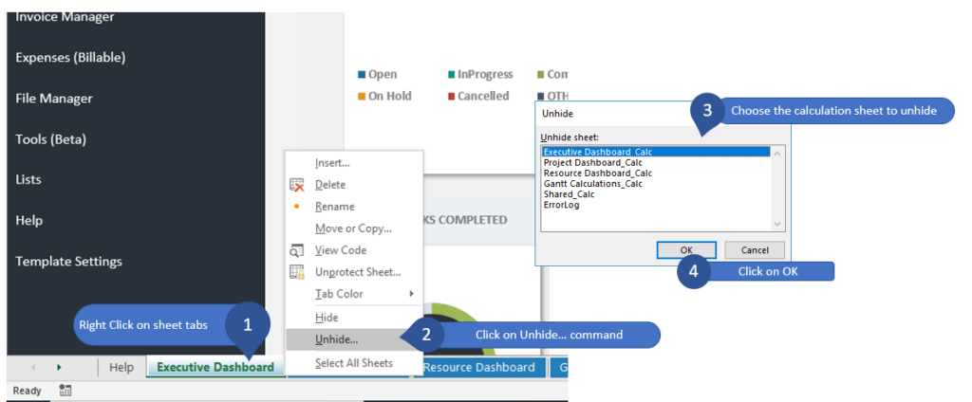Click the Delete sheet icon
972x402 pixels.
[x=297, y=185]
